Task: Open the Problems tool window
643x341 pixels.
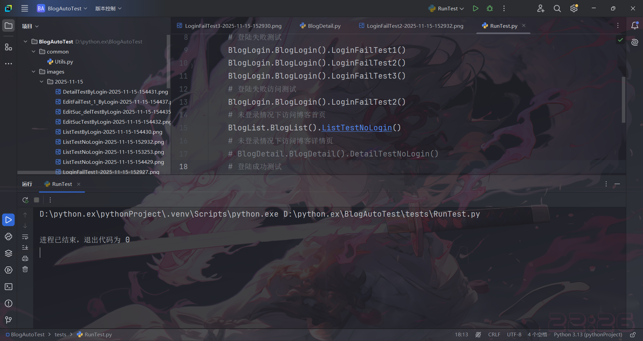Action: pos(8,303)
